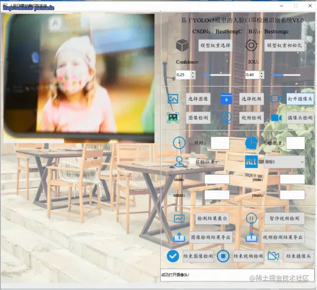The height and width of the screenshot is (290, 317).
Task: Start 视频检测 video detection
Action: [x=251, y=117]
